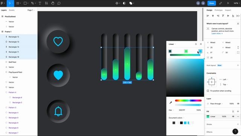Expand the Document colors dropdown
Viewport: 241px width, 136px height.
tap(176, 118)
